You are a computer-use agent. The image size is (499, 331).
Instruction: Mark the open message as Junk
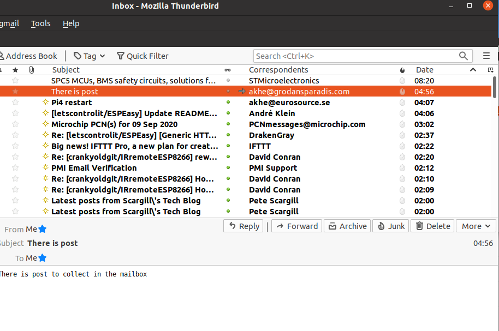pos(391,226)
